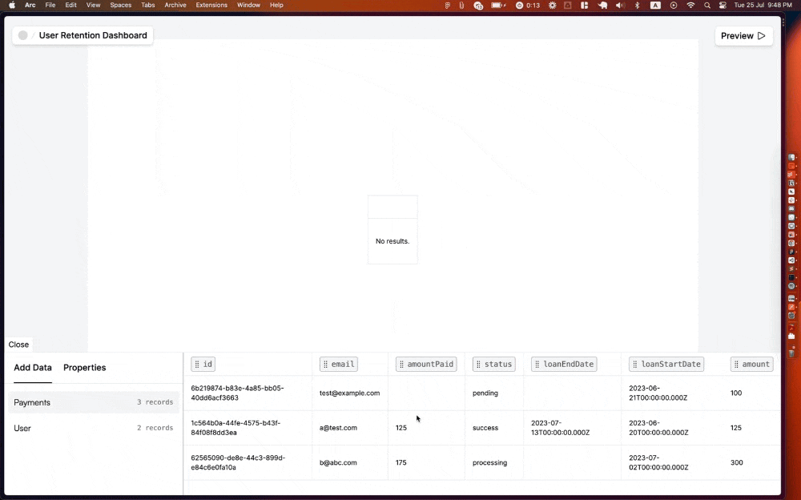Click the amountPaid column drag handle

pyautogui.click(x=401, y=365)
